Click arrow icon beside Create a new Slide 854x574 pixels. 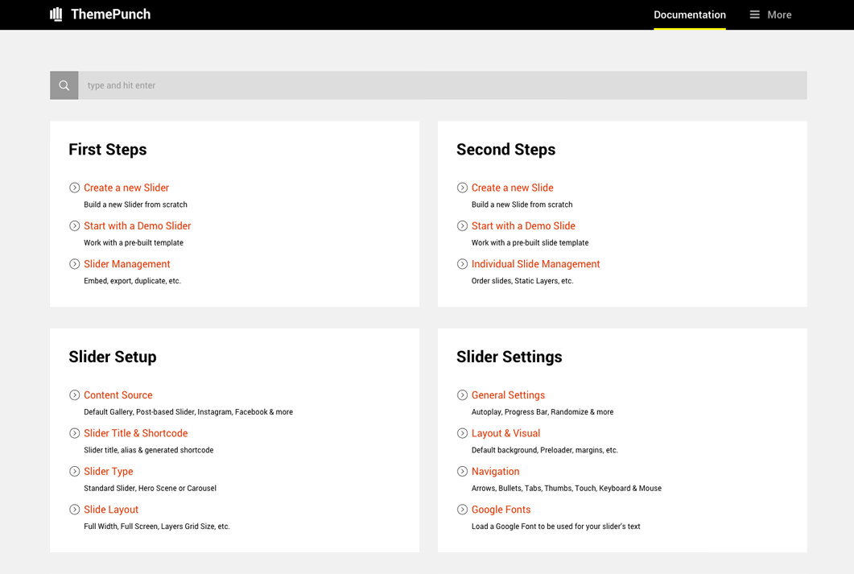click(462, 188)
